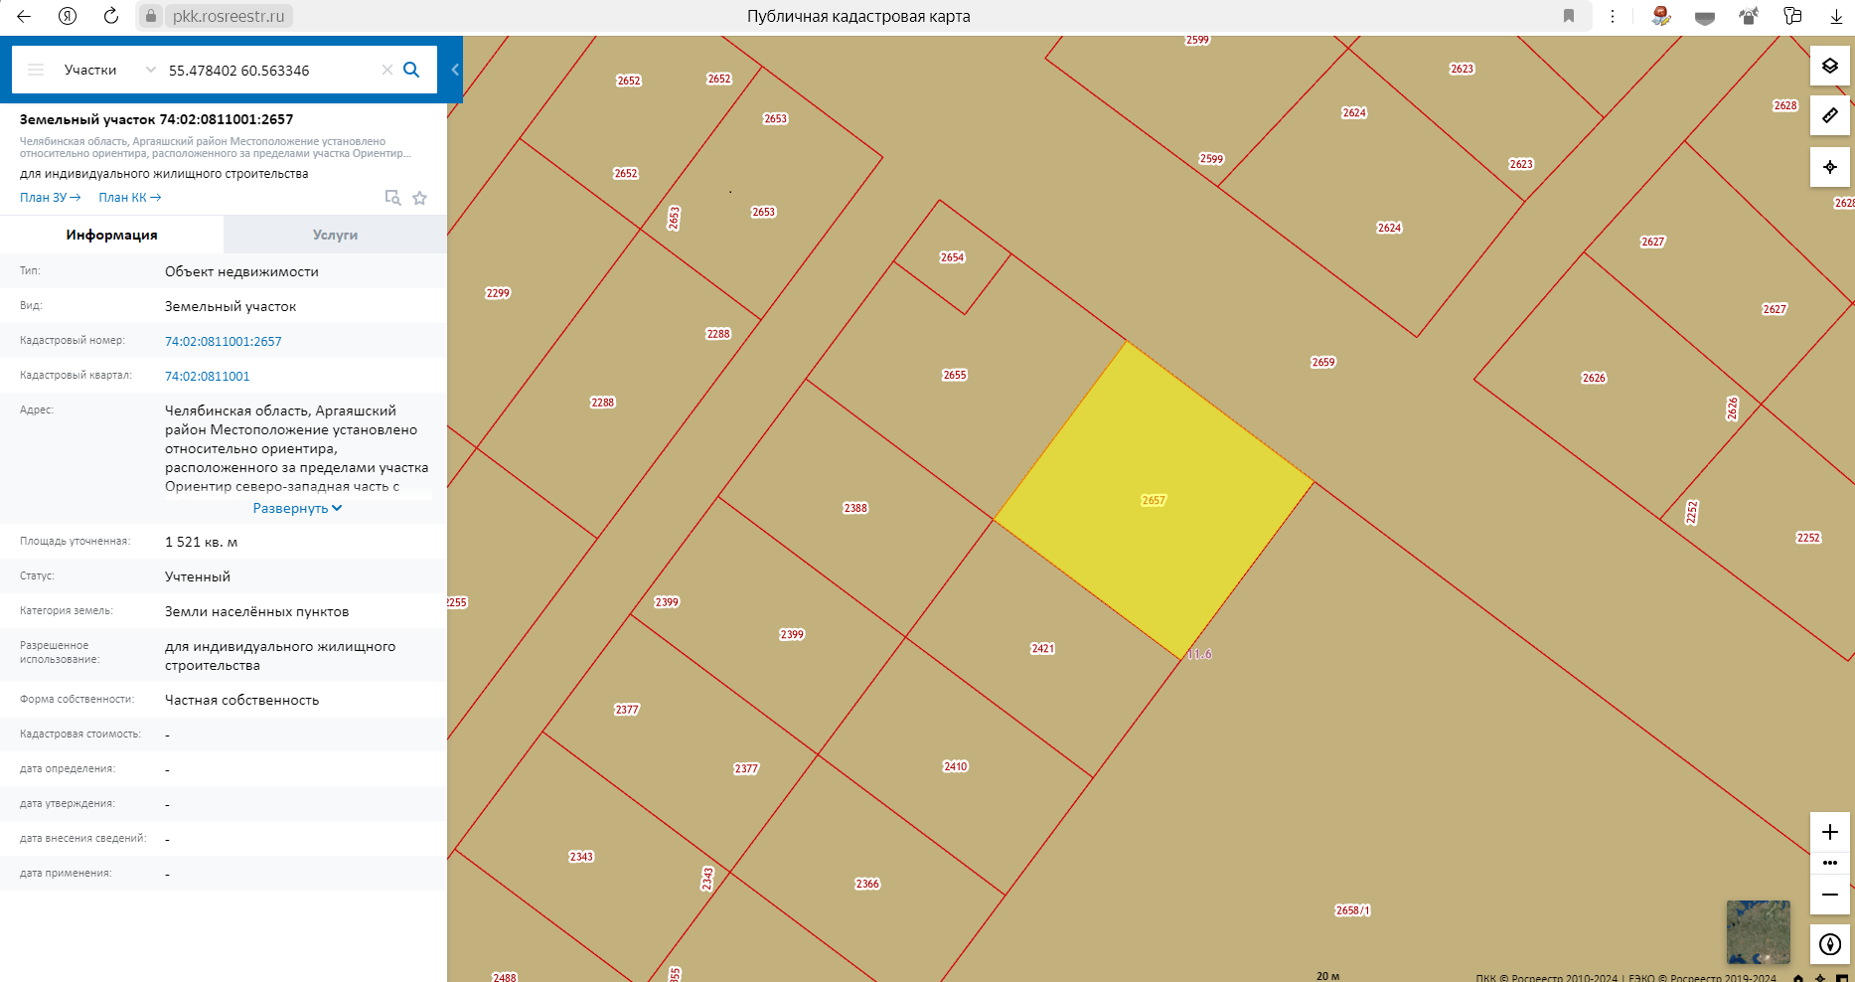1855x982 pixels.
Task: Open the План КК link
Action: [x=129, y=198]
